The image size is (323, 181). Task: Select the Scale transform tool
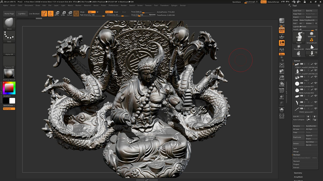point(63,13)
